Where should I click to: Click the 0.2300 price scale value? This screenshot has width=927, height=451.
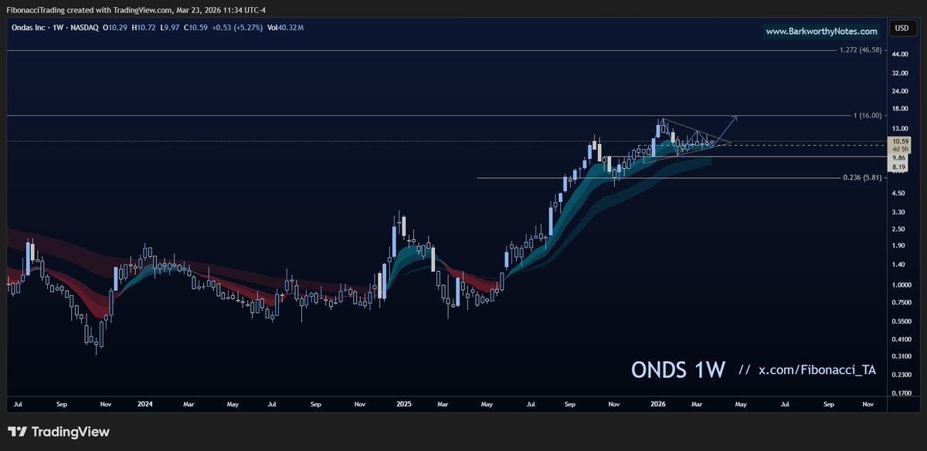point(902,373)
